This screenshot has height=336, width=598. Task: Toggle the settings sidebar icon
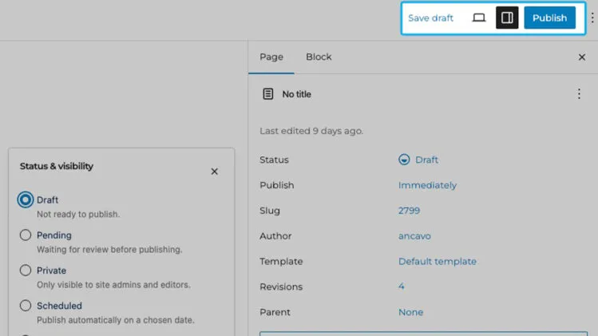(507, 18)
